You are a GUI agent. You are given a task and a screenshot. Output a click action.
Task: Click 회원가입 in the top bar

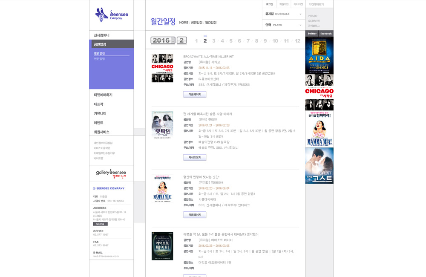click(x=284, y=4)
